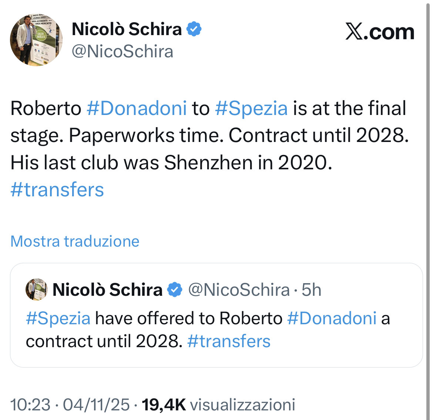This screenshot has height=420, width=433.
Task: Open #Spezia hashtag in the quoted tweet
Action: coord(58,318)
